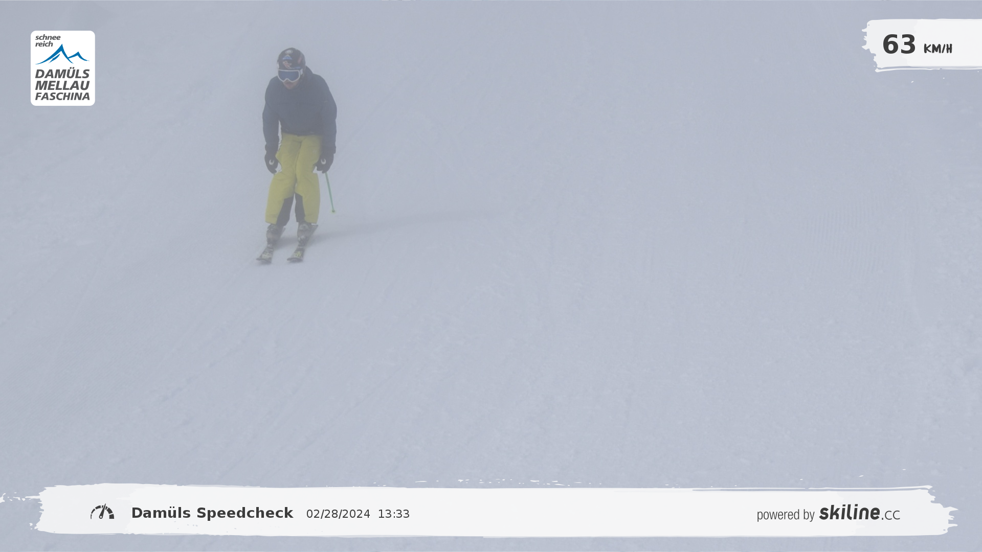Click the skier's helmet
The image size is (982, 552).
point(292,57)
